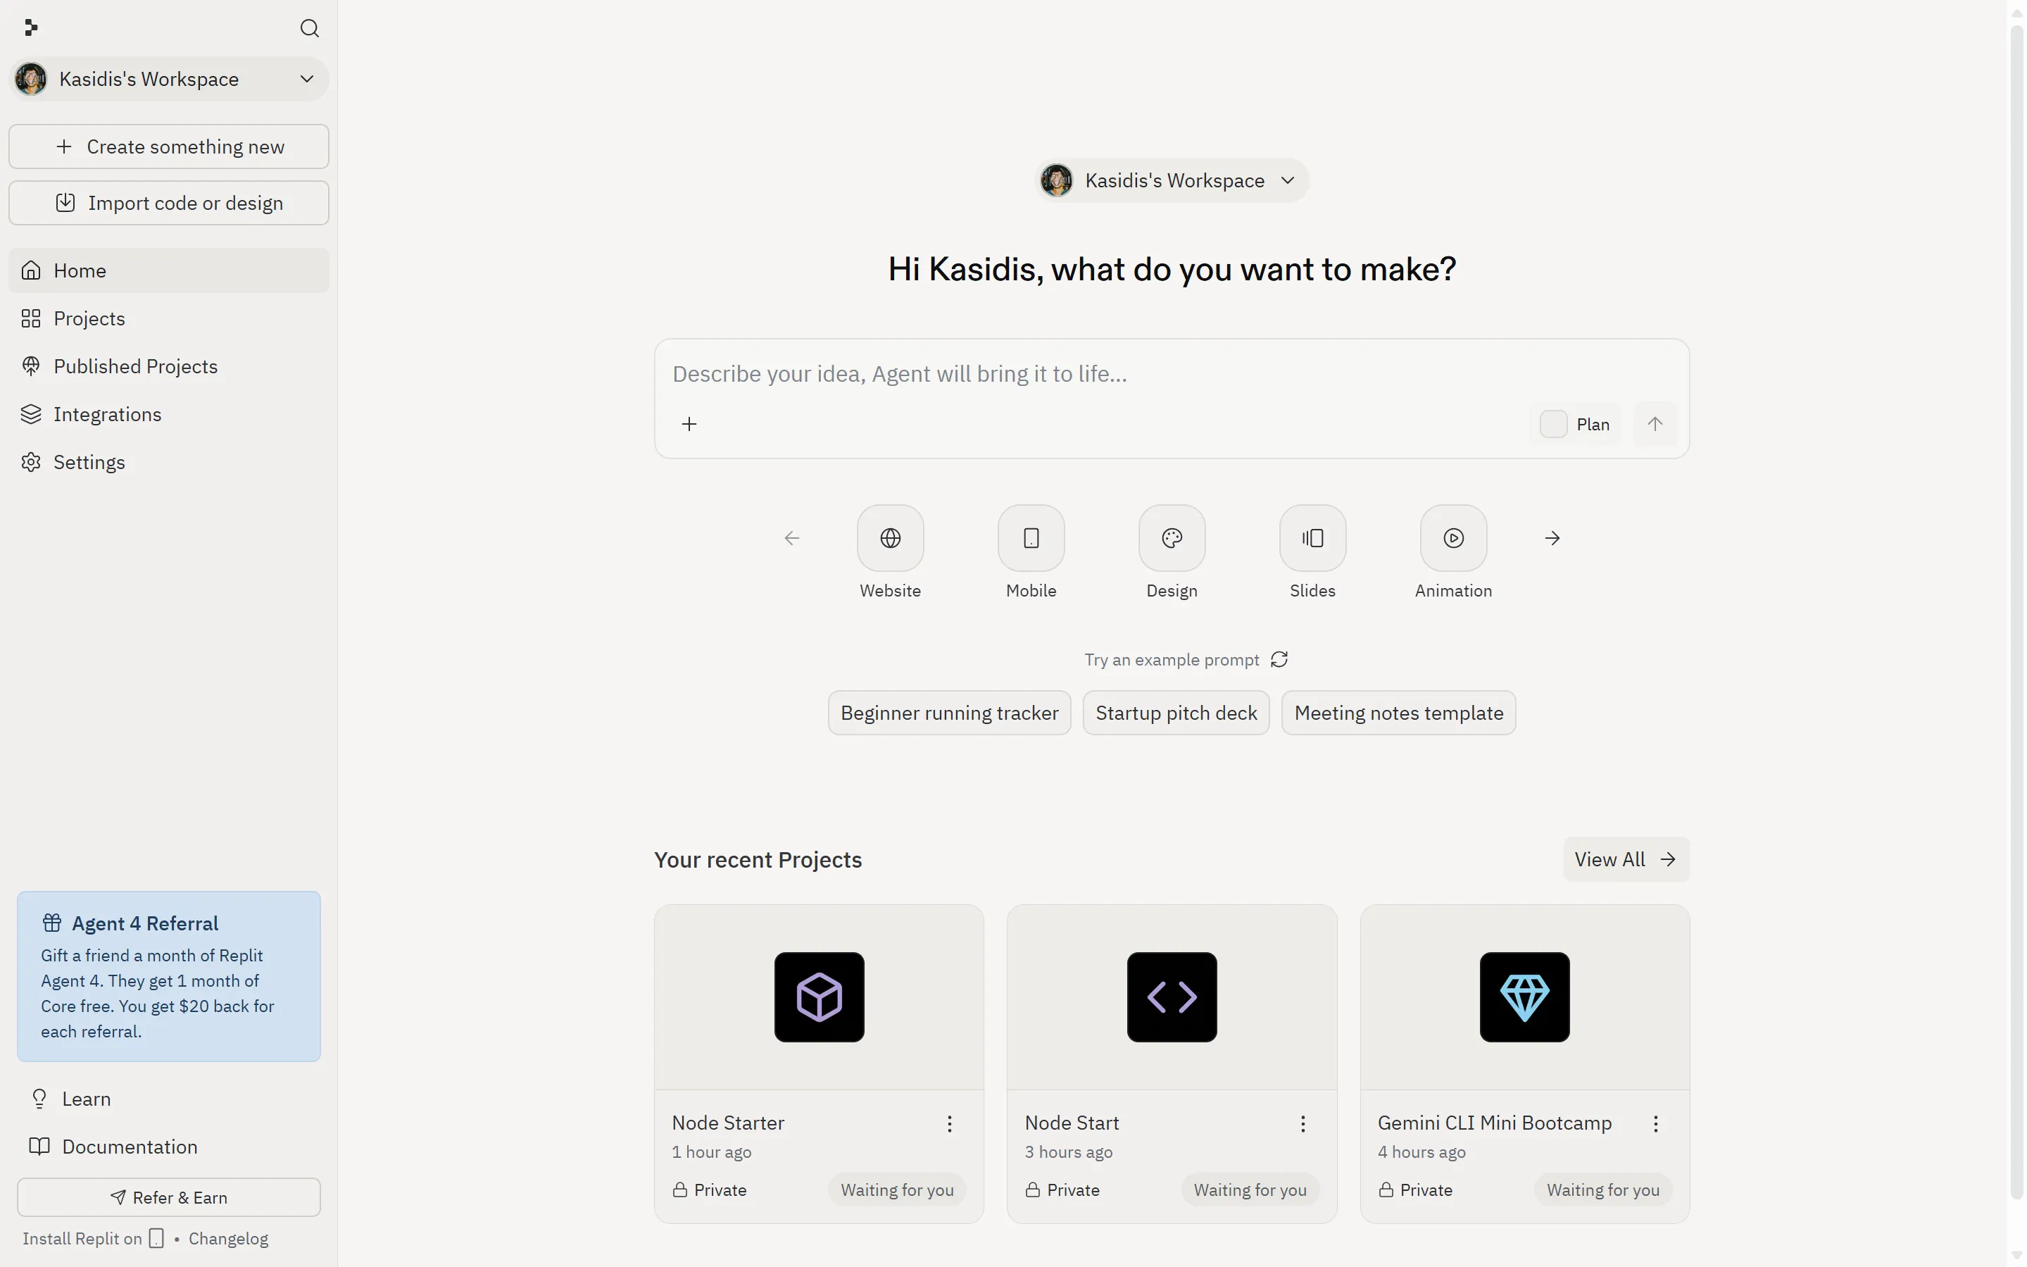Toggle the Plan checkbox
This screenshot has width=2027, height=1267.
point(1553,424)
